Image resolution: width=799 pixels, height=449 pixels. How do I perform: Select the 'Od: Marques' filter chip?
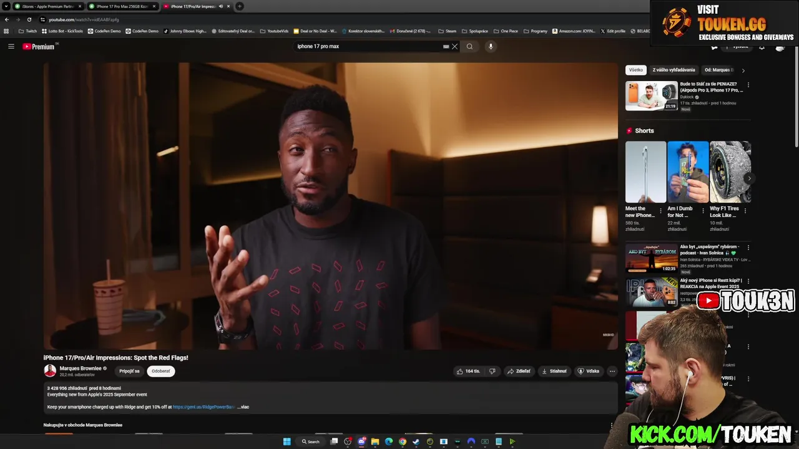[718, 70]
